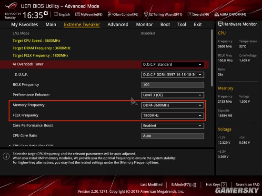Open MyFavorite(F3) shortcut
Screen dimensions: 262x196
pyautogui.click(x=89, y=14)
